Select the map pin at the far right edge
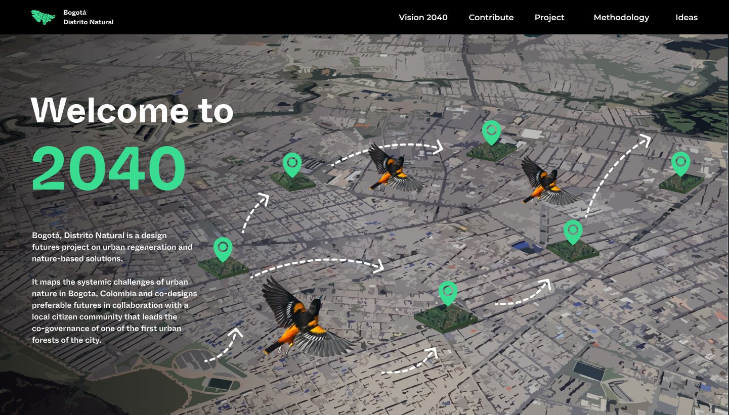 [x=680, y=164]
